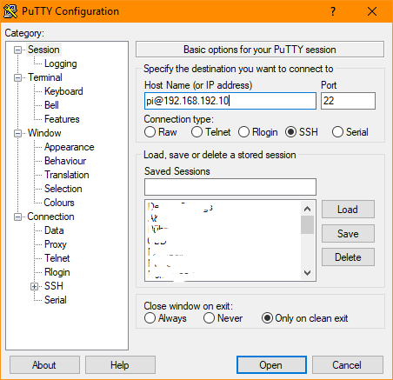Image resolution: width=393 pixels, height=380 pixels.
Task: Click the Delete session button
Action: tap(348, 257)
